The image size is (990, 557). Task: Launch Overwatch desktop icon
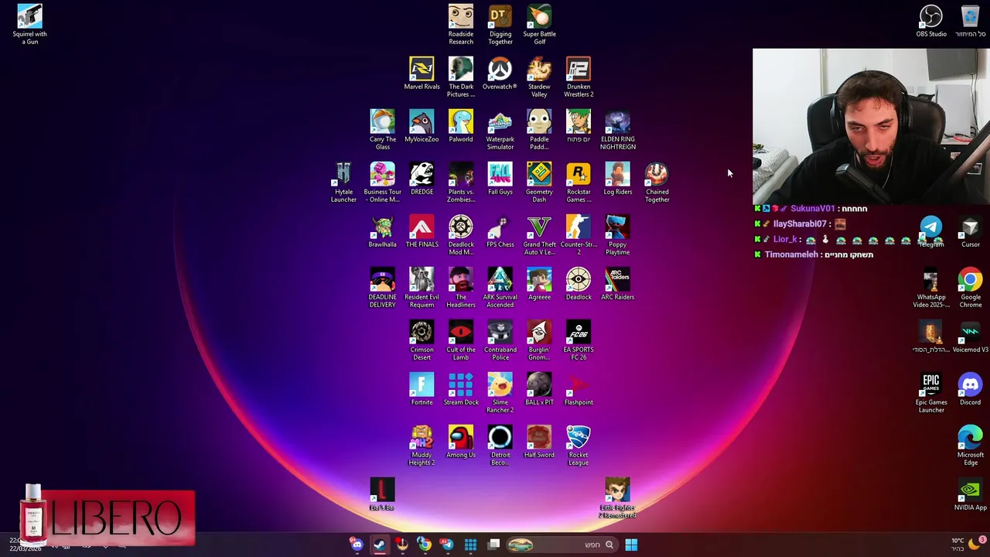point(500,73)
